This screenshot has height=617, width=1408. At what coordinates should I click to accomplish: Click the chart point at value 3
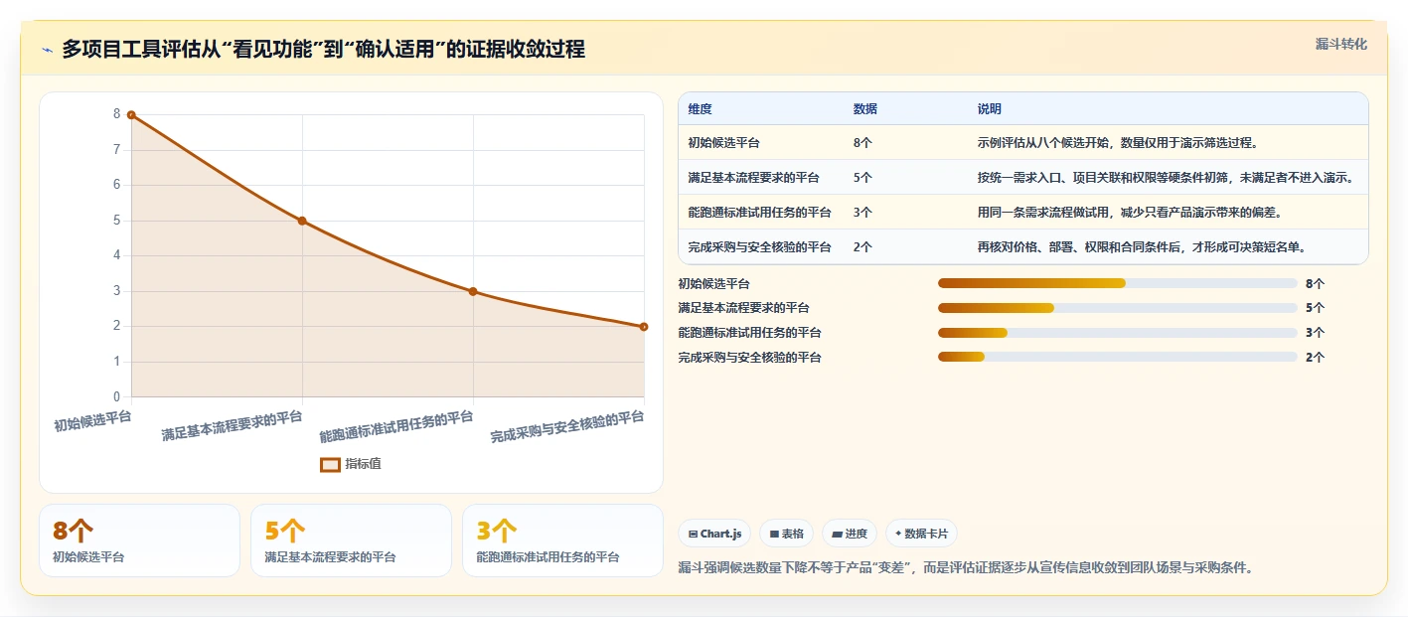[x=473, y=291]
